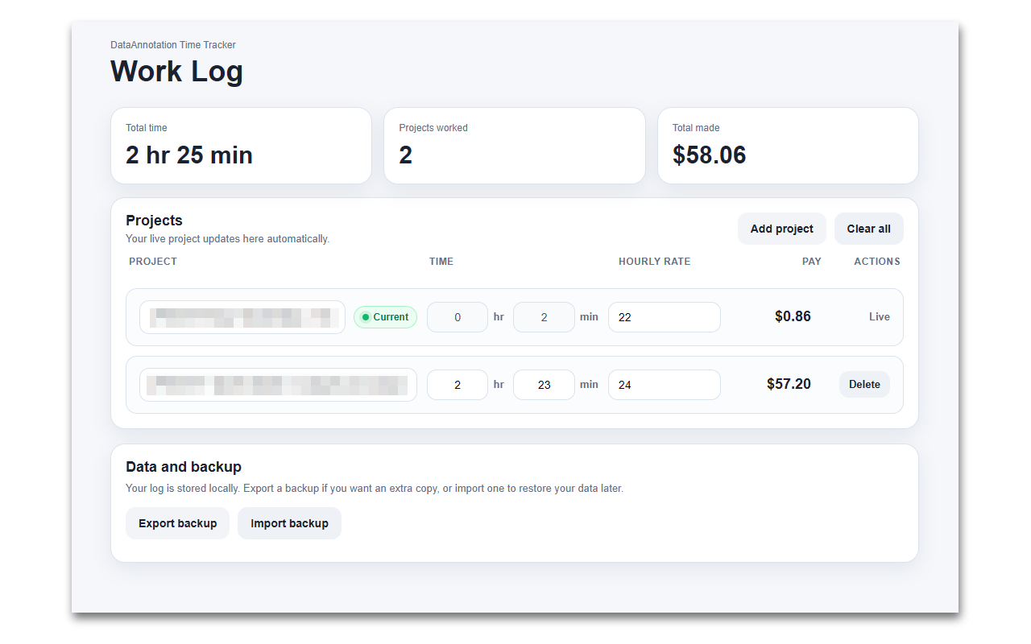Click the Clear all button
Image resolution: width=1031 pixels, height=644 pixels.
(x=868, y=228)
